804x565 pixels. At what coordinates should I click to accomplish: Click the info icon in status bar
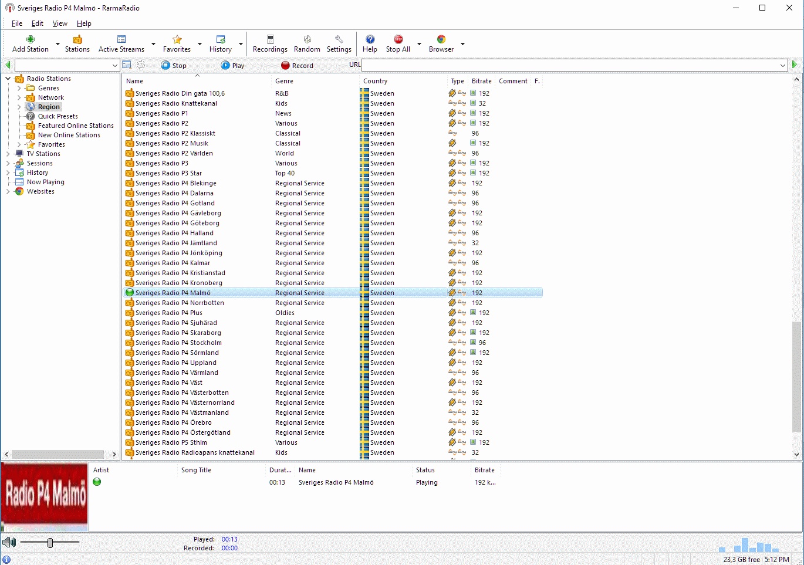point(6,560)
